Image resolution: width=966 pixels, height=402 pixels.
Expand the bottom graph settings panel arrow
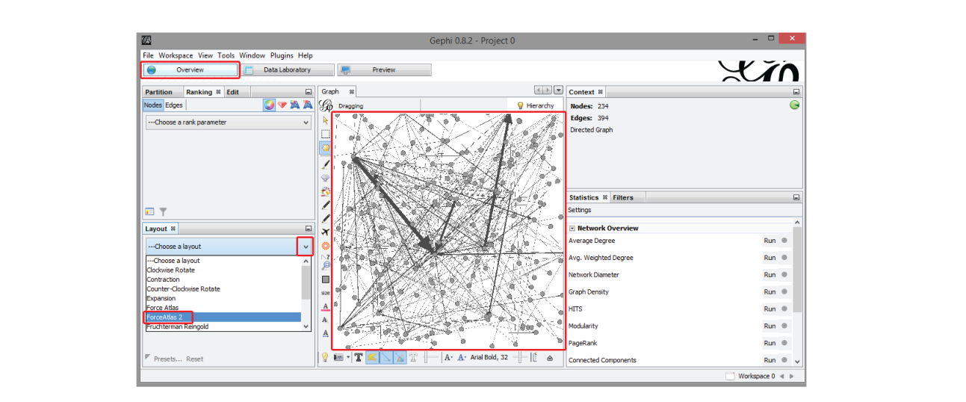(550, 358)
